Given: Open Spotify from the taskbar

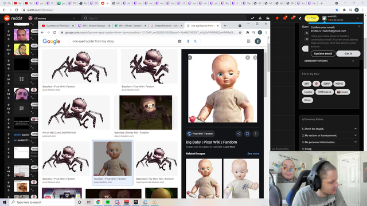Looking at the screenshot, I should point(108,202).
